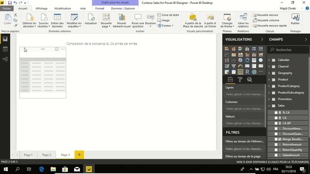Image resolution: width=310 pixels, height=174 pixels.
Task: Check the ReturnAmount field
Action: click(x=276, y=145)
